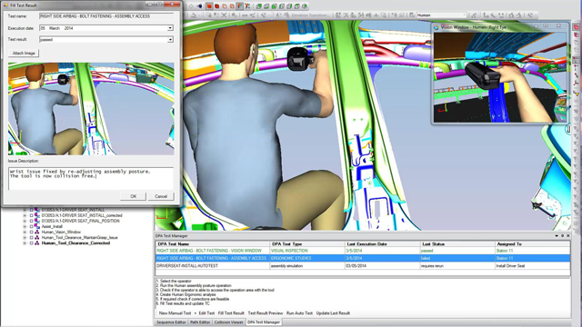Click the Fill Test Result button
Screen dimensions: 582x327
click(x=231, y=313)
